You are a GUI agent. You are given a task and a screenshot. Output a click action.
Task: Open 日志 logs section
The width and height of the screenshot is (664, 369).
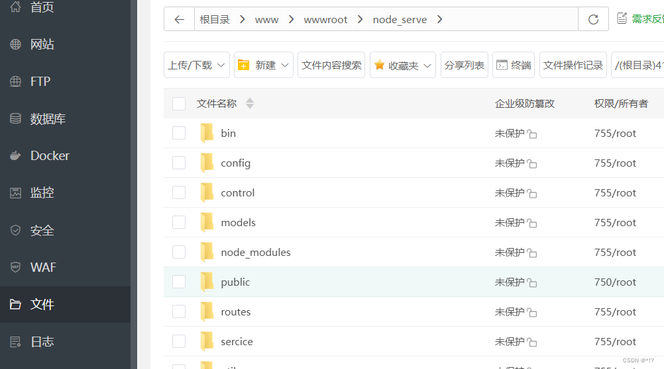[65, 341]
